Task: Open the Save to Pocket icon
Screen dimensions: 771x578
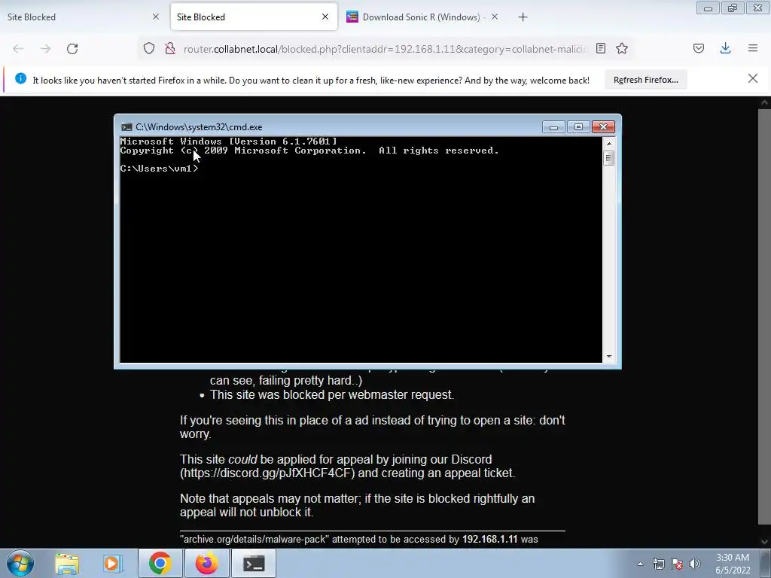Action: pyautogui.click(x=699, y=48)
